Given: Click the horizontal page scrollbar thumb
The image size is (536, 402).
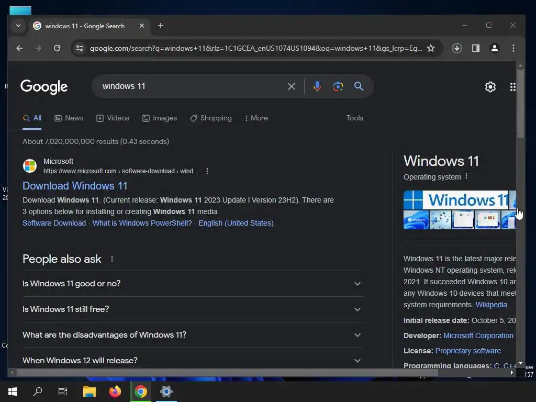Looking at the screenshot, I should [x=227, y=372].
